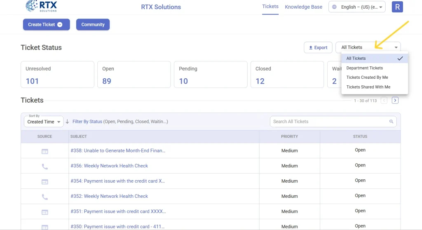Screen dimensions: 422x230
Task: Switch to the Knowledge Base tab
Action: click(303, 7)
